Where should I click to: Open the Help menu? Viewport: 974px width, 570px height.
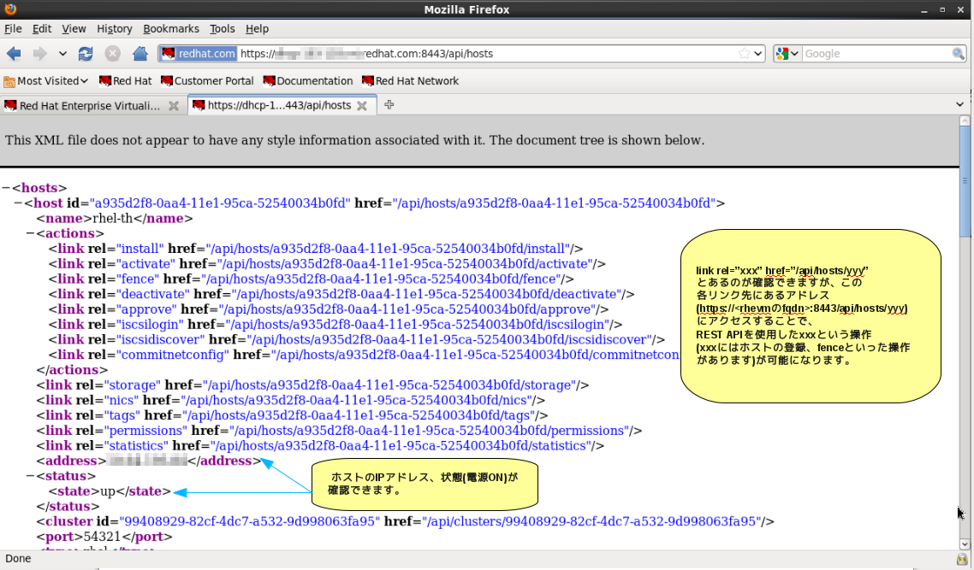(257, 28)
